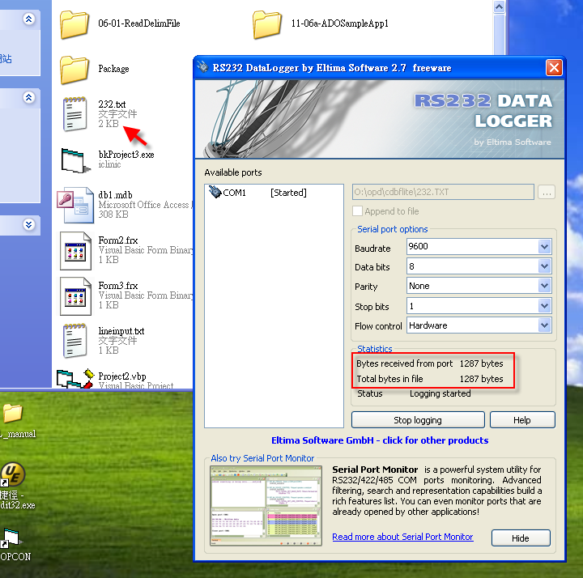Open the Baudrate dropdown
Screen dimensions: 583x578
click(544, 246)
